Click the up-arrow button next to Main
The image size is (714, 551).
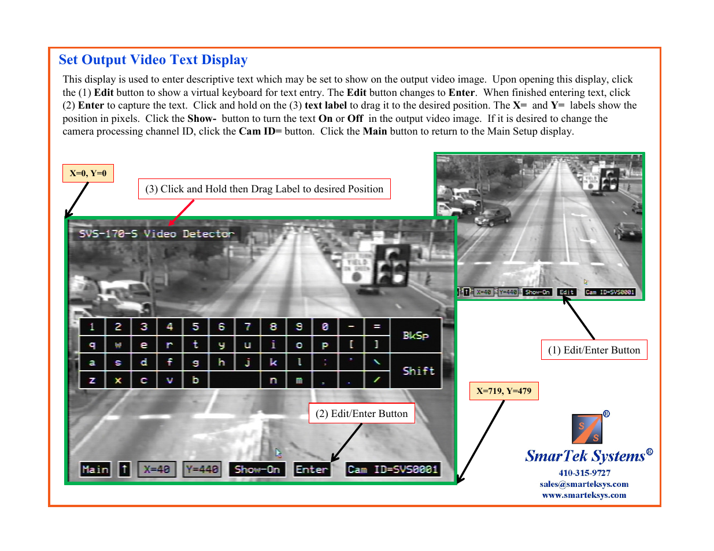point(125,470)
